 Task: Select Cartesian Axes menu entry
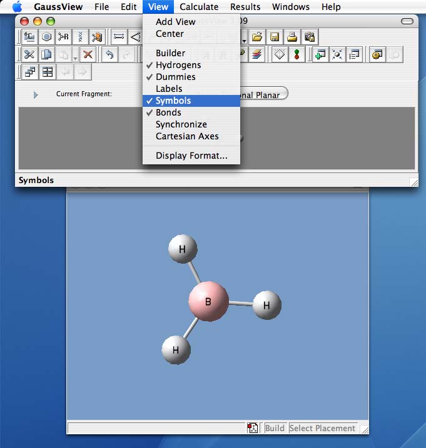coord(187,136)
